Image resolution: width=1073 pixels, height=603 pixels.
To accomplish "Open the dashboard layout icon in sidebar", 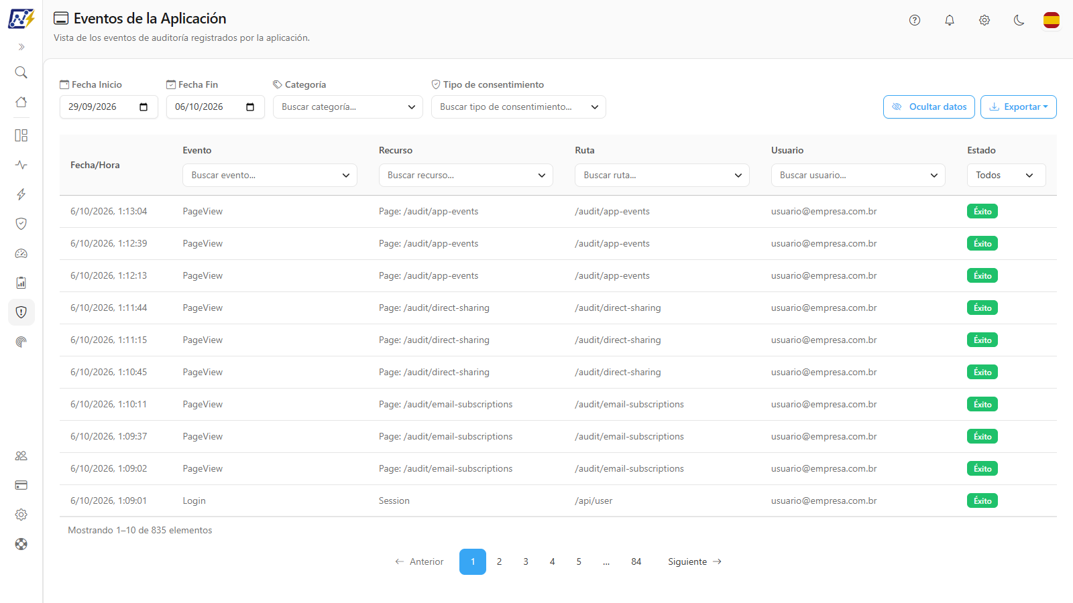I will pos(21,135).
